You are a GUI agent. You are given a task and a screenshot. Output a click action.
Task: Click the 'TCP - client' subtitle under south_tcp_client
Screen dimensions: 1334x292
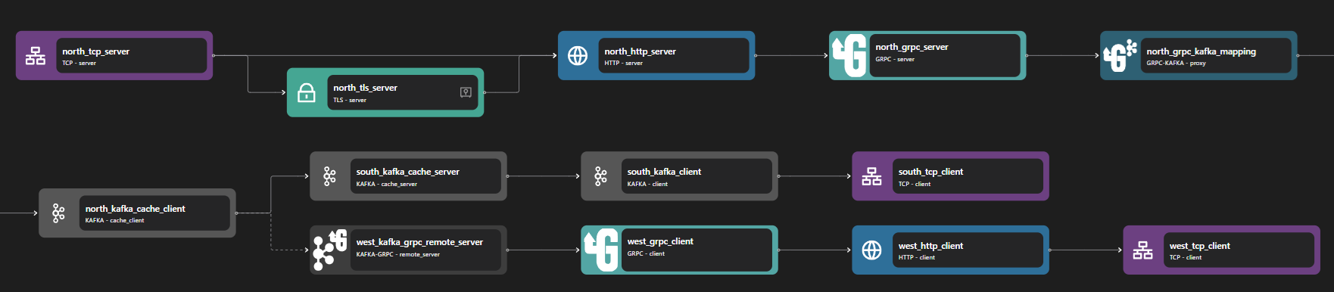coord(914,184)
